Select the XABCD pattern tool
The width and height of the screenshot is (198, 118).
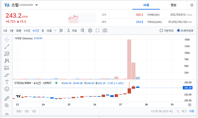point(7,61)
